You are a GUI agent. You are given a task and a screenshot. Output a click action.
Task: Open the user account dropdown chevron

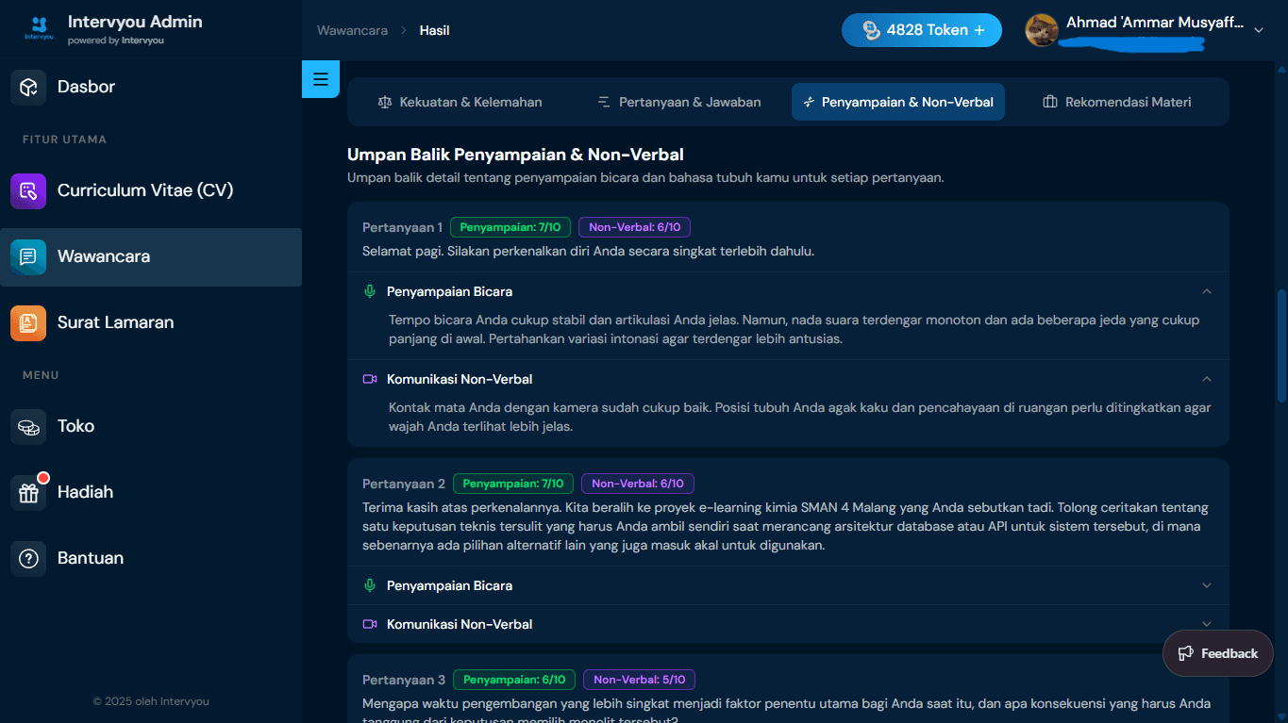click(1258, 30)
